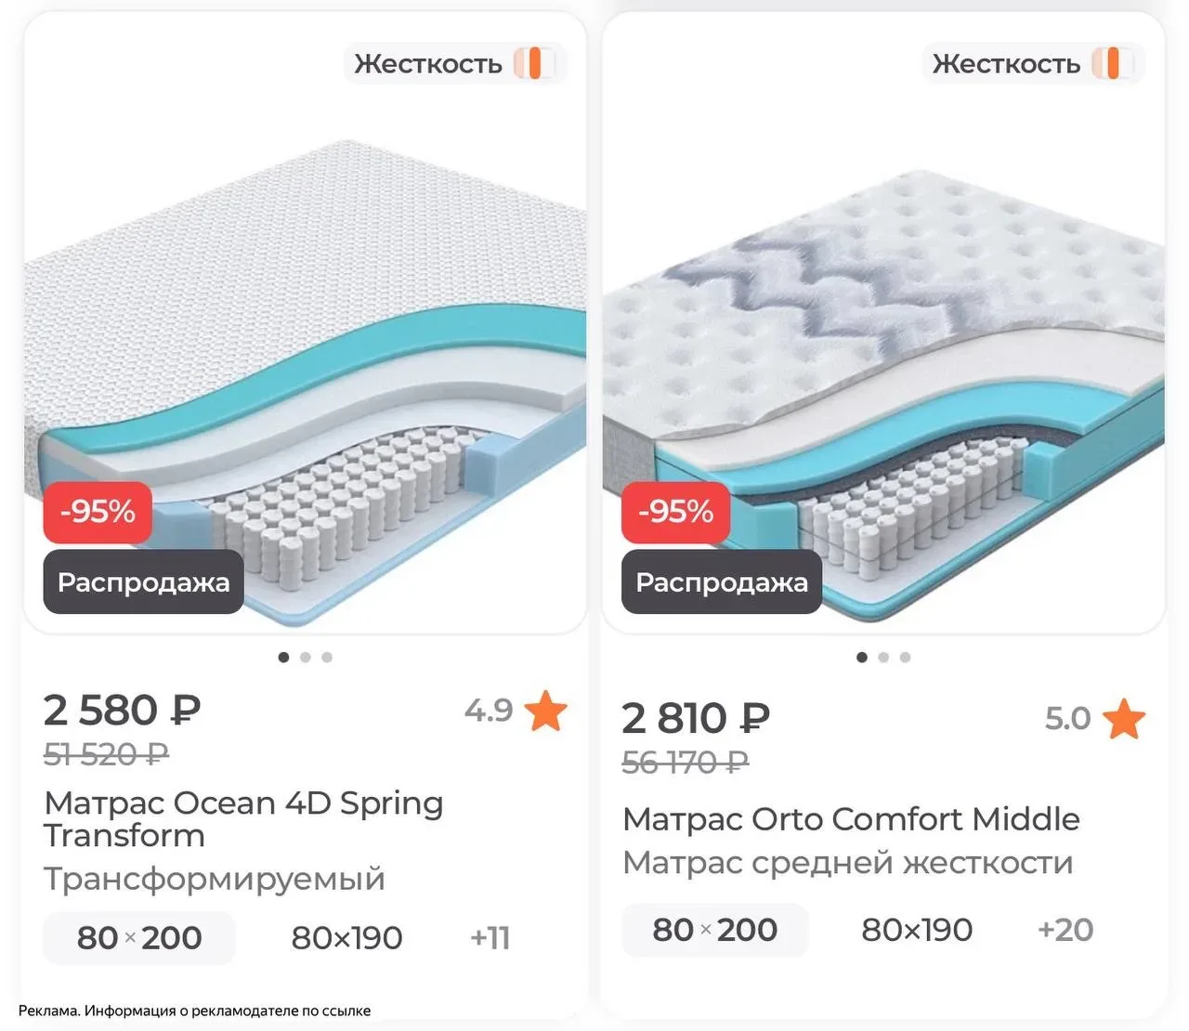Select 80×200 size for Ocean mattress
The image size is (1189, 1031).
click(x=139, y=938)
